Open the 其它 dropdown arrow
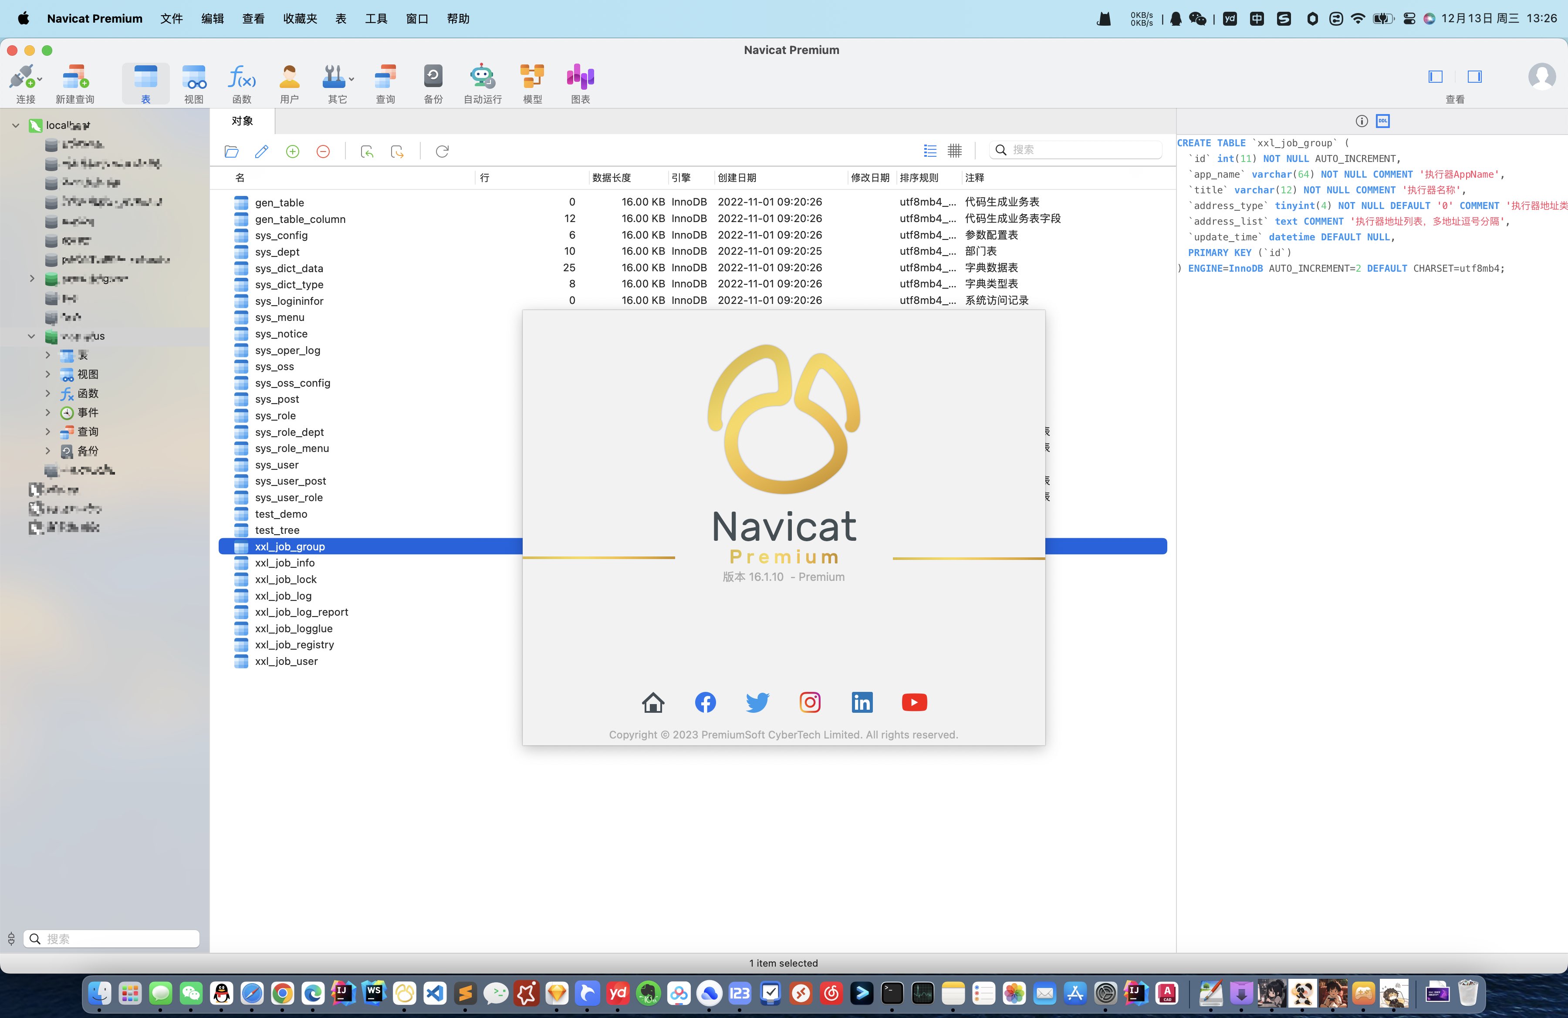Image resolution: width=1568 pixels, height=1018 pixels. tap(352, 79)
